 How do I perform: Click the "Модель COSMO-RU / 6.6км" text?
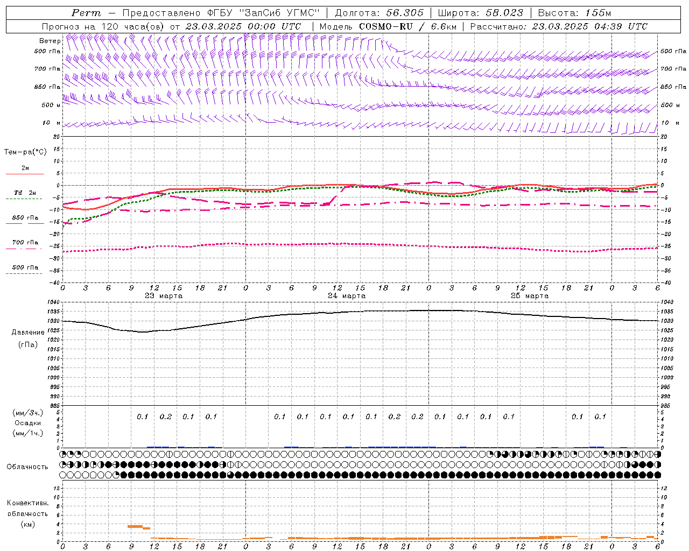(x=388, y=26)
